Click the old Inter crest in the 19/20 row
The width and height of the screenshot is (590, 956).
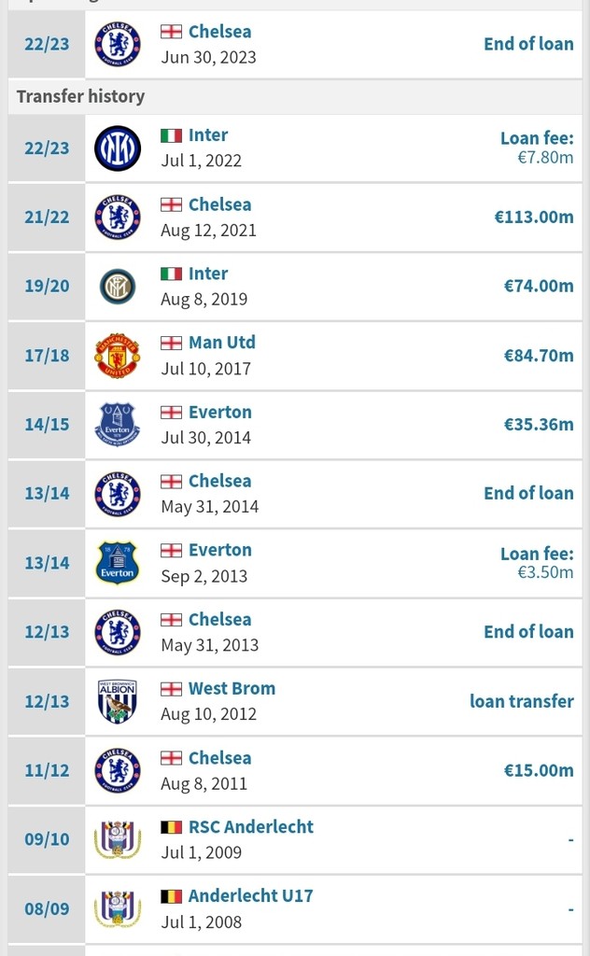point(118,287)
